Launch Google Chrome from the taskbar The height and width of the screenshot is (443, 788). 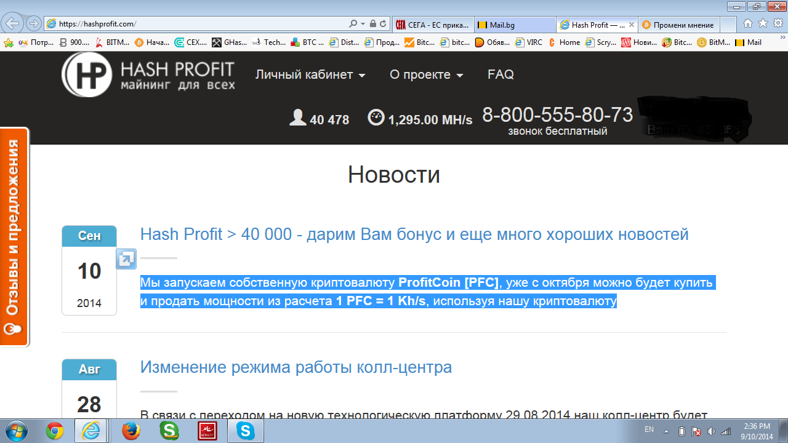tap(55, 431)
